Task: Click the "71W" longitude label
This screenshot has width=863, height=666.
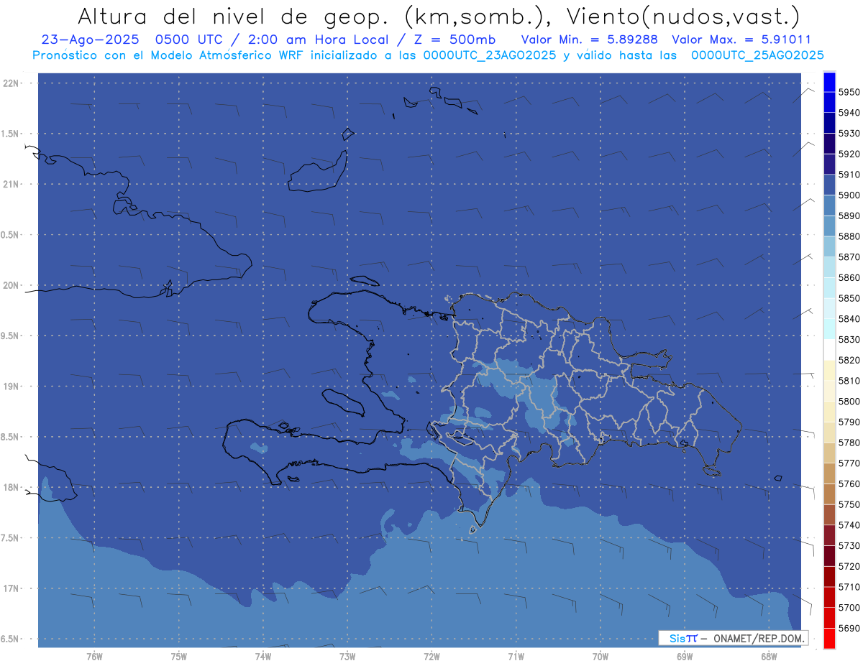Action: click(x=516, y=656)
